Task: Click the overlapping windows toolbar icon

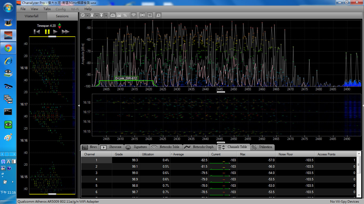Action: coord(159,15)
